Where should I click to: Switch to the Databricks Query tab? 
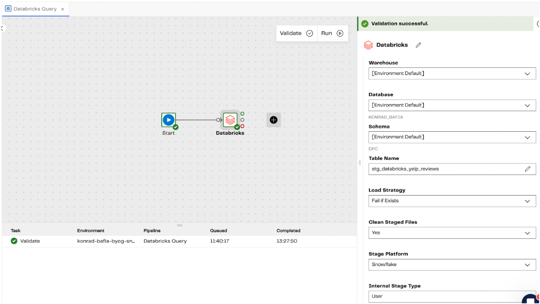[35, 8]
